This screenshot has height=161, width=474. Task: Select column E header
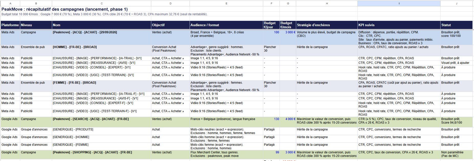(226, 3)
